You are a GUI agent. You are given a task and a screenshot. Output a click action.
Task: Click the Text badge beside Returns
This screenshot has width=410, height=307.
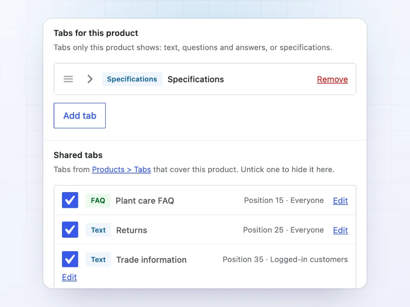coord(98,230)
